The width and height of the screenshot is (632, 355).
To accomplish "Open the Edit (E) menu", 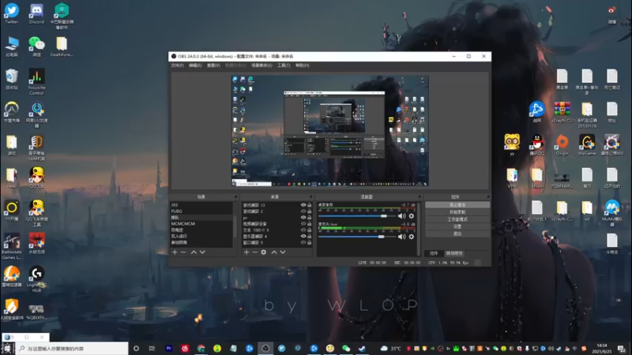I will (195, 65).
